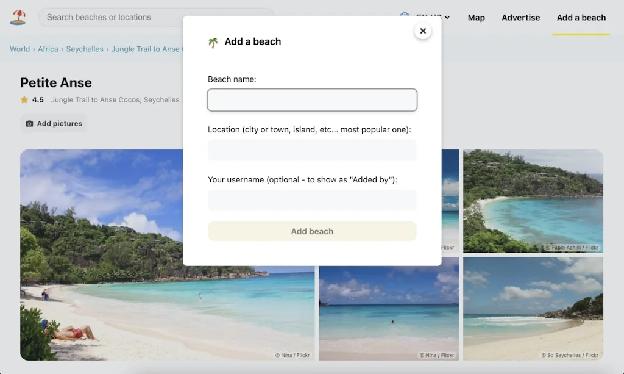The height and width of the screenshot is (374, 624).
Task: Click the palm tree icon in the dialog
Action: [213, 41]
